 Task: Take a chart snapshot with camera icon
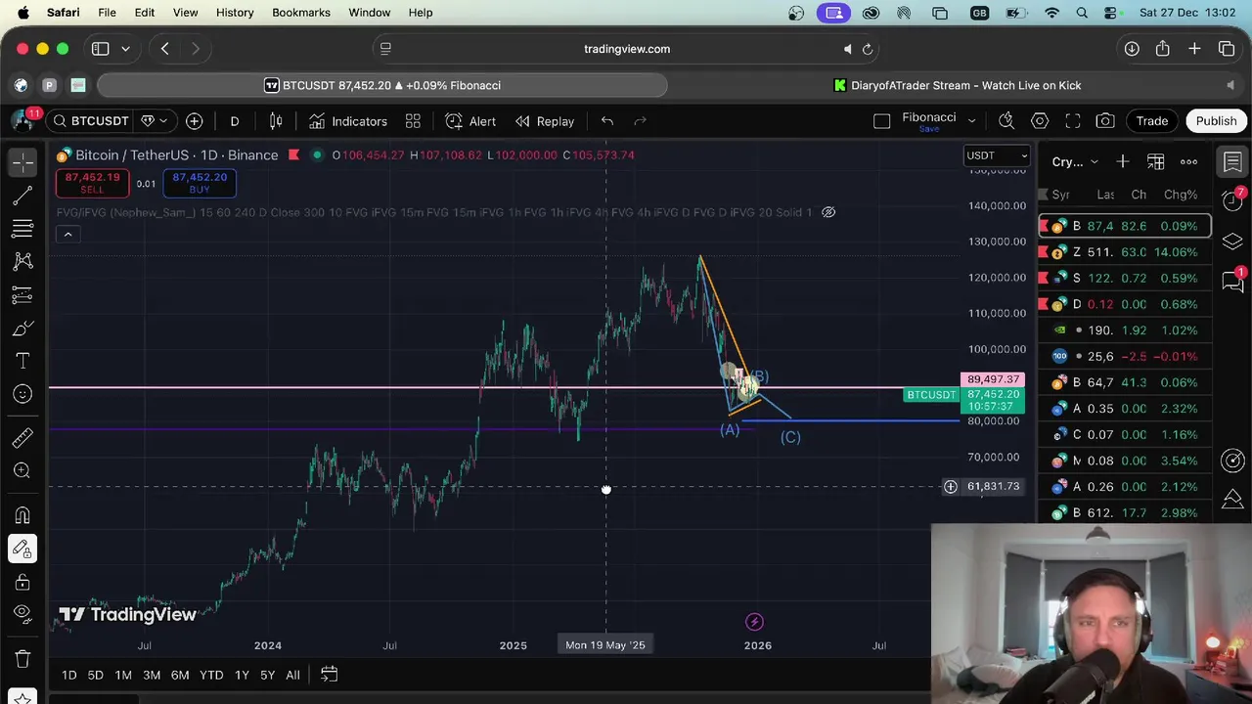point(1105,121)
